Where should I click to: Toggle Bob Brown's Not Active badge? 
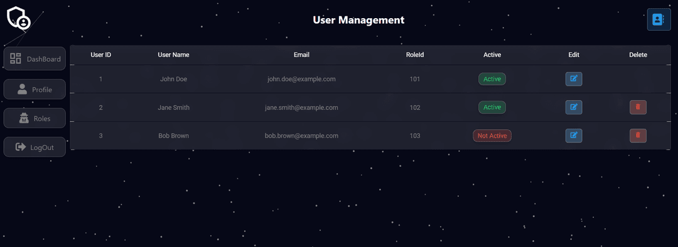click(492, 135)
